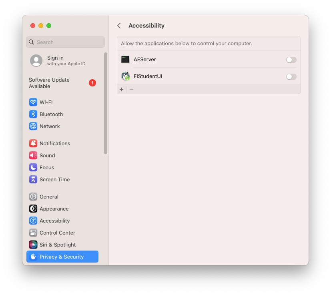Open Appearance settings in sidebar

[x=54, y=209]
